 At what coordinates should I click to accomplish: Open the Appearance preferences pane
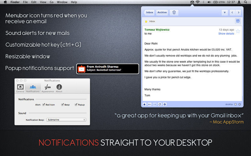48,88
